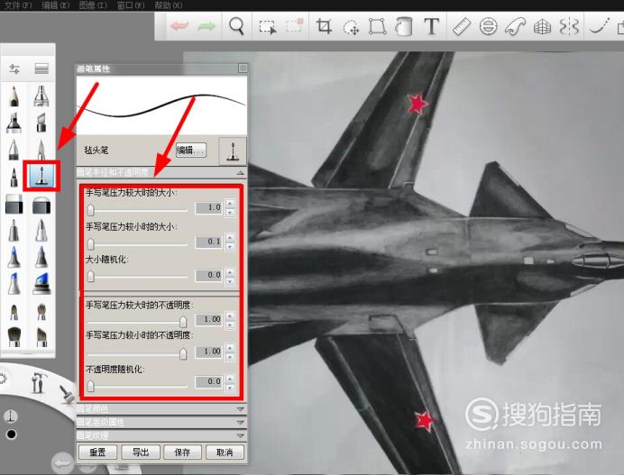624x475 pixels.
Task: Enable the Ellipse guide tool
Action: (x=488, y=27)
